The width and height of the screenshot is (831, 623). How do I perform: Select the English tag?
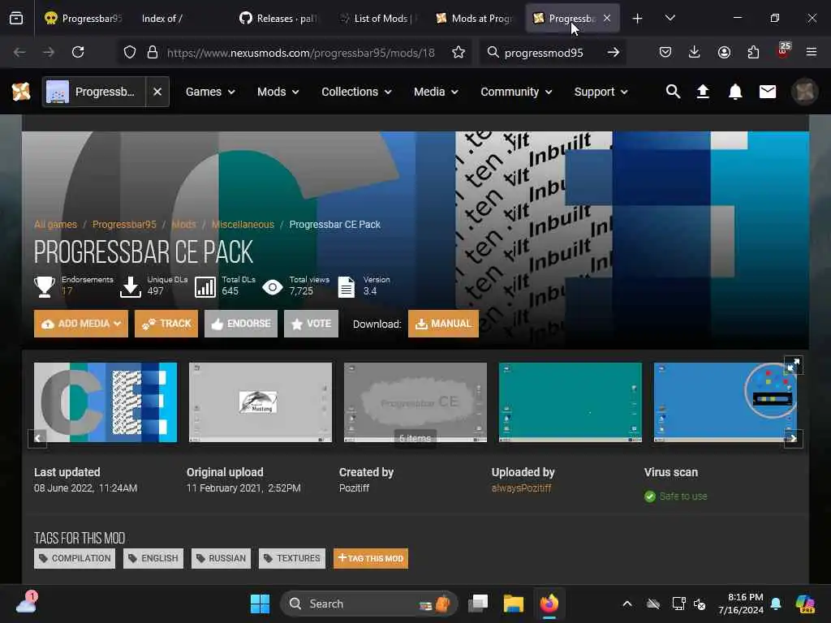click(x=153, y=558)
